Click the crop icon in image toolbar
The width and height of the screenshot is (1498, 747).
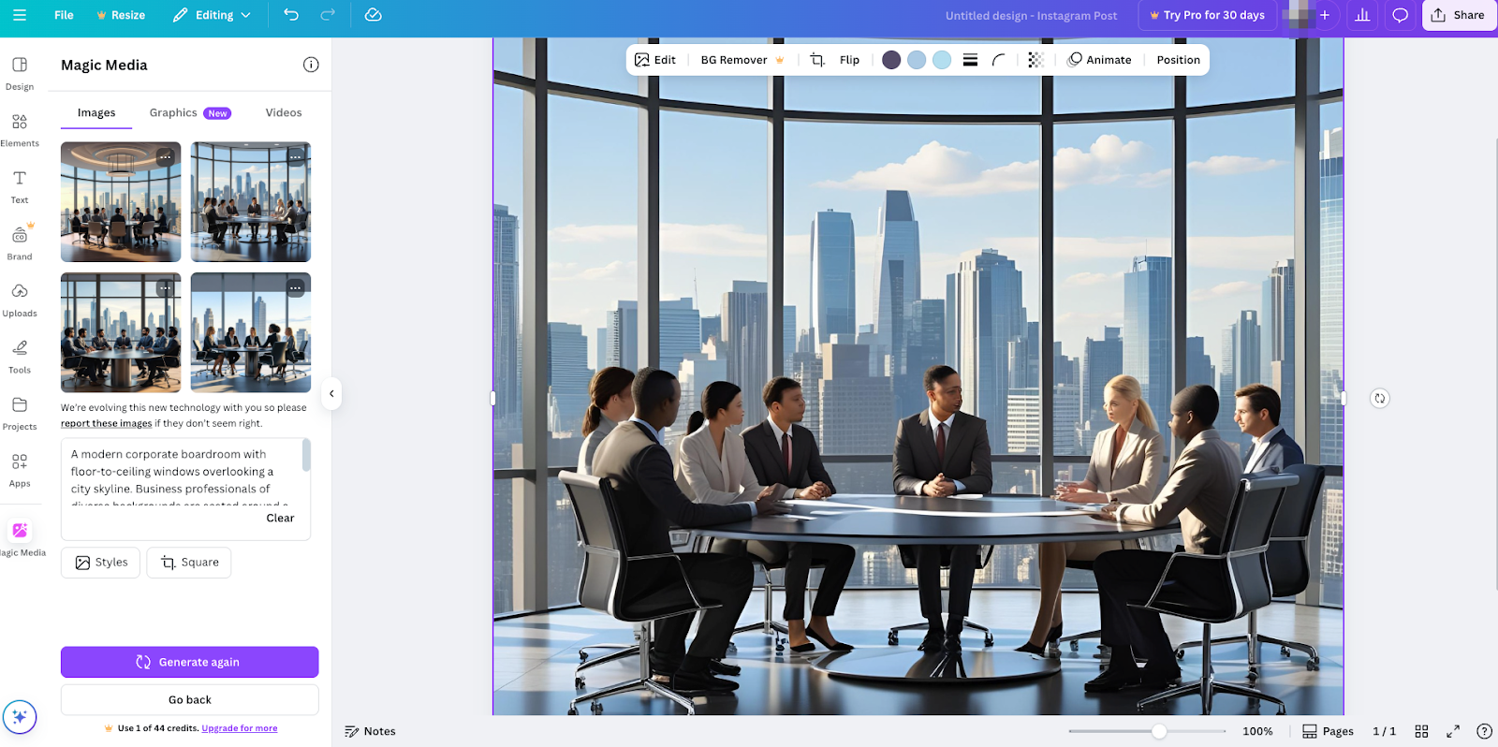tap(817, 60)
